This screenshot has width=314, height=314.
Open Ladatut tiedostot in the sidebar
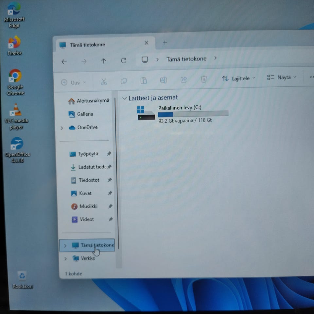click(x=88, y=167)
